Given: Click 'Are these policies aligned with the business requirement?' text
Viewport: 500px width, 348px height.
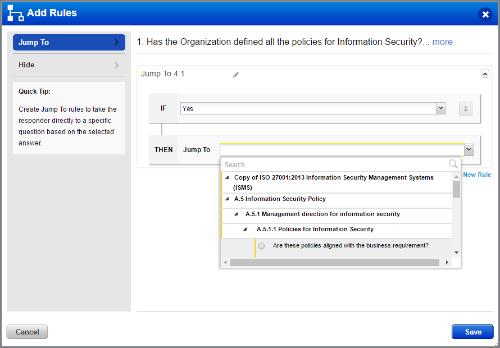Looking at the screenshot, I should click(351, 246).
